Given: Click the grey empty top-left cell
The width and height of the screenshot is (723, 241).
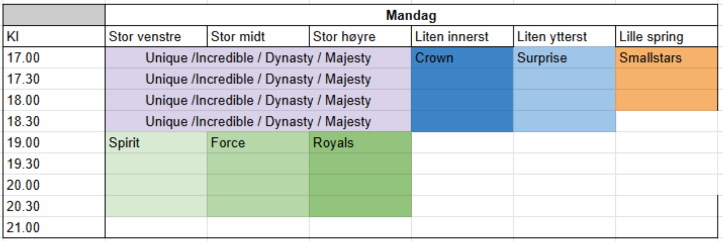Looking at the screenshot, I should pos(54,15).
